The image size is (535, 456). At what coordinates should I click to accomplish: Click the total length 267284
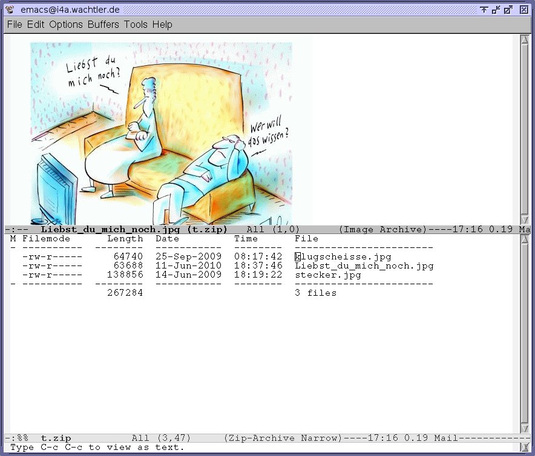point(125,293)
